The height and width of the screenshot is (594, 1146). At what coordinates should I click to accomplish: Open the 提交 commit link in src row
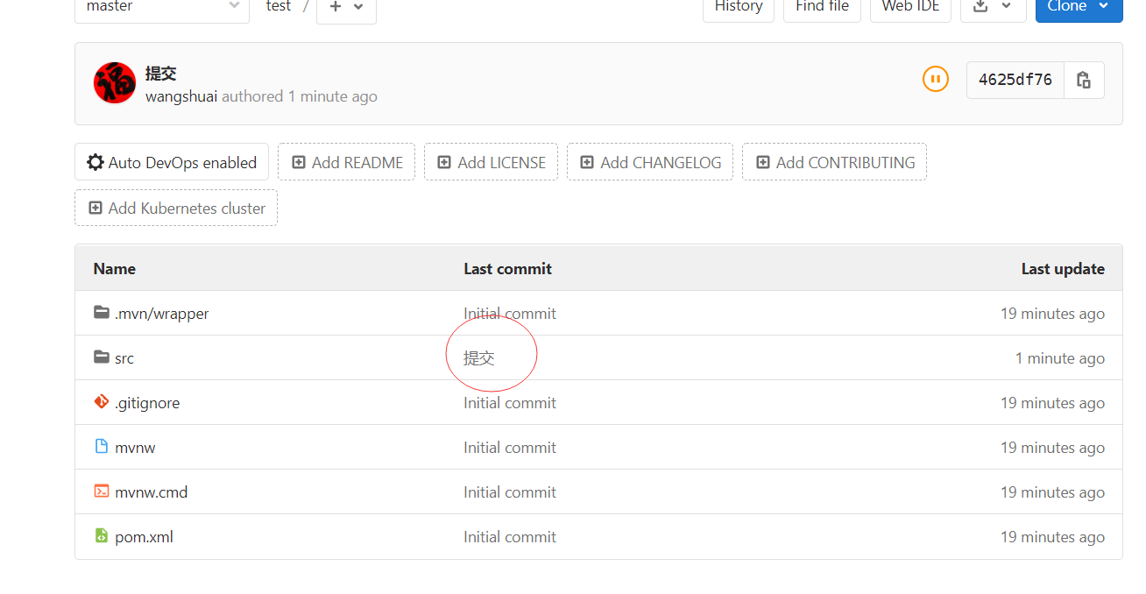coord(479,357)
